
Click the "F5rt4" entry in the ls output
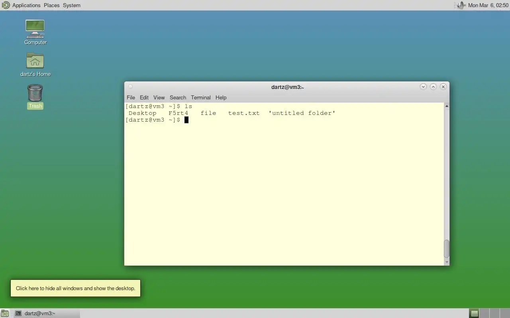[x=178, y=113]
